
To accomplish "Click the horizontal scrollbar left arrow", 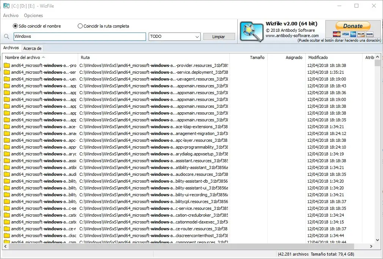I will 5,246.
